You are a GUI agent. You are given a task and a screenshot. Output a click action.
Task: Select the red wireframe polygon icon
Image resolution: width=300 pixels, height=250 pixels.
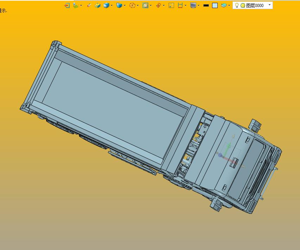(x=132, y=6)
